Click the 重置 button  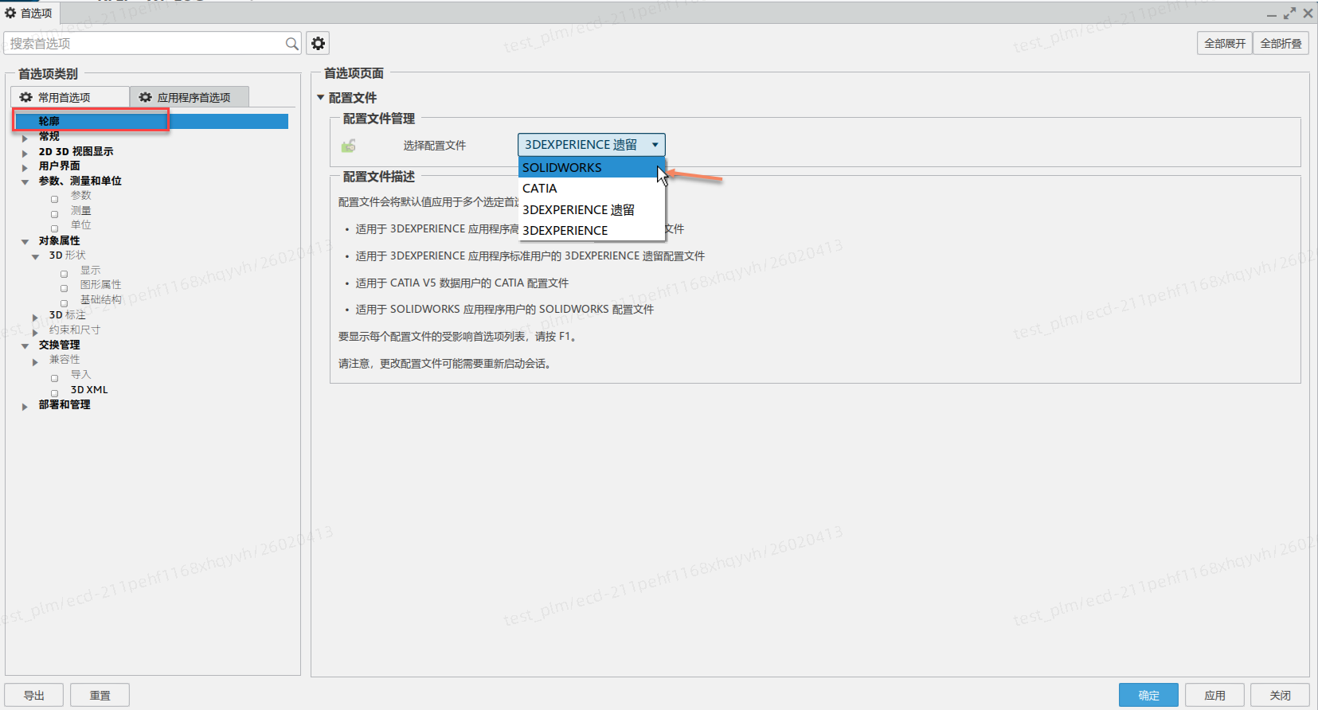coord(100,695)
